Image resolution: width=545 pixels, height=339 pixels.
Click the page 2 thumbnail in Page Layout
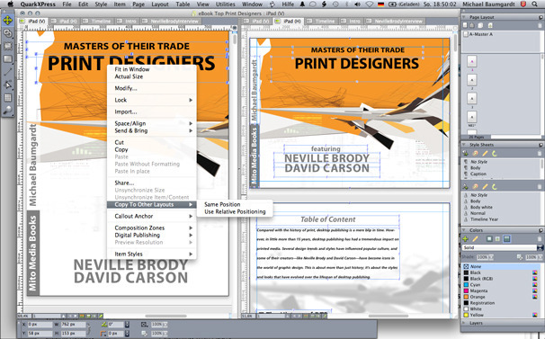pyautogui.click(x=472, y=80)
